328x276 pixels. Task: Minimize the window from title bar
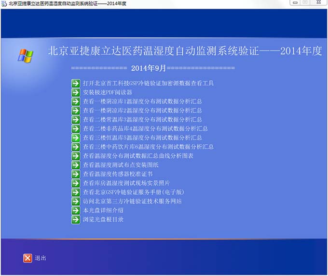tap(295, 2)
